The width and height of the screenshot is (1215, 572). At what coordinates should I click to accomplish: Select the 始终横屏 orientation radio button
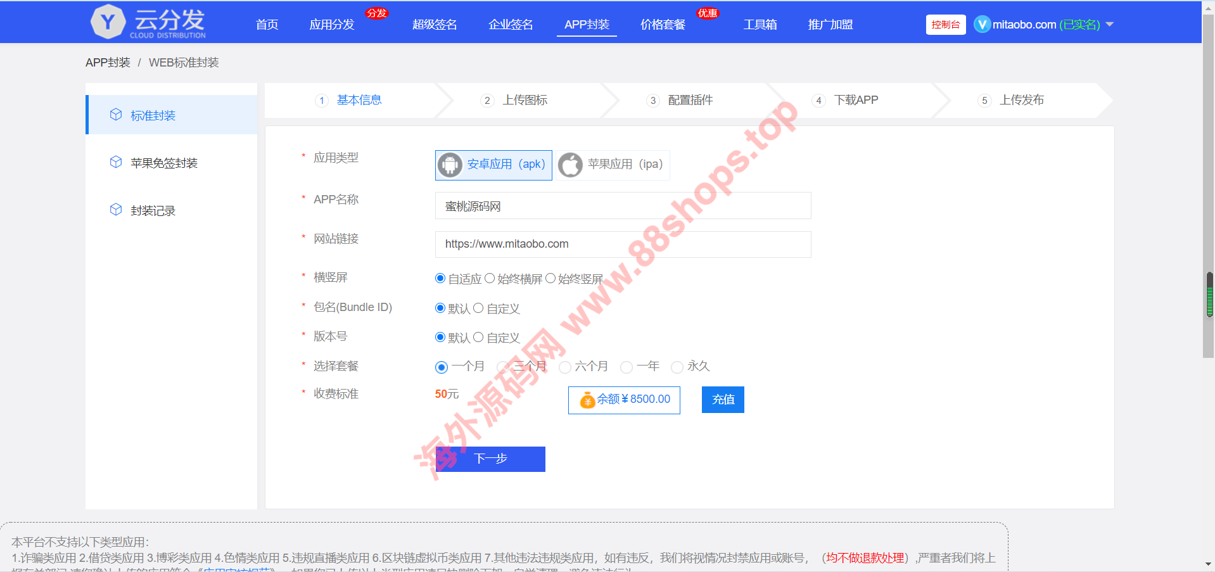click(490, 279)
